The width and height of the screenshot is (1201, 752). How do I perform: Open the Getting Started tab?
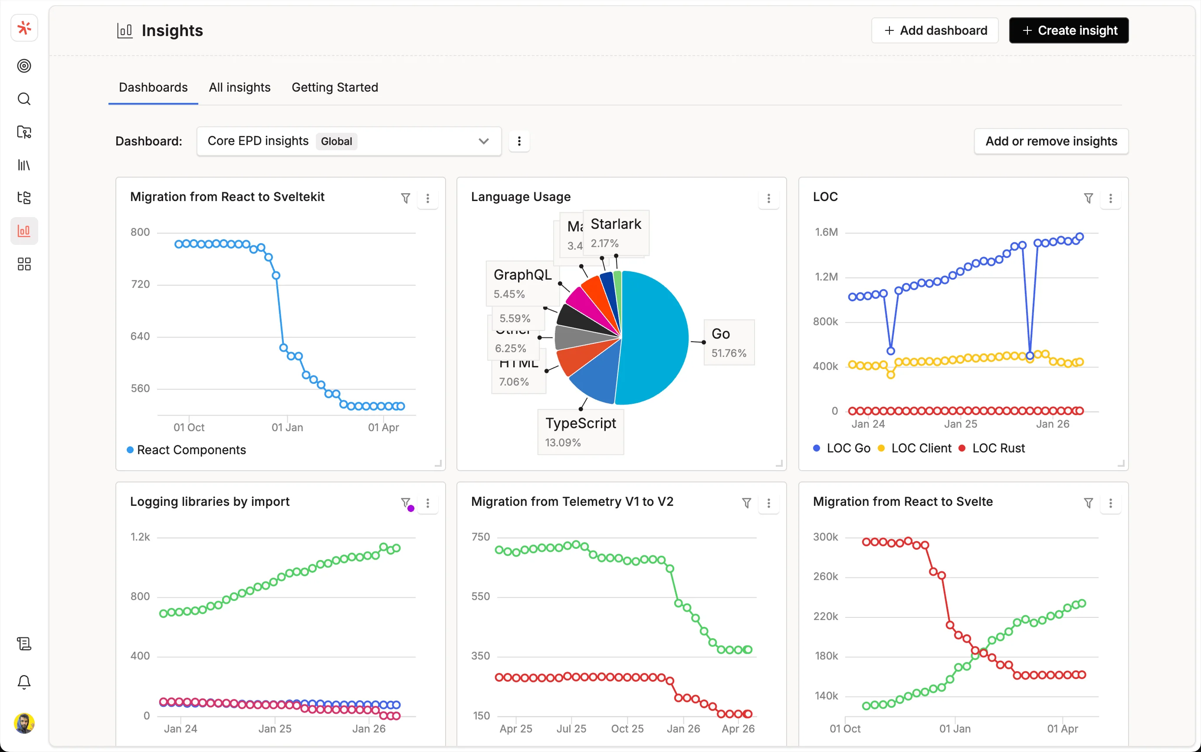[x=335, y=87]
